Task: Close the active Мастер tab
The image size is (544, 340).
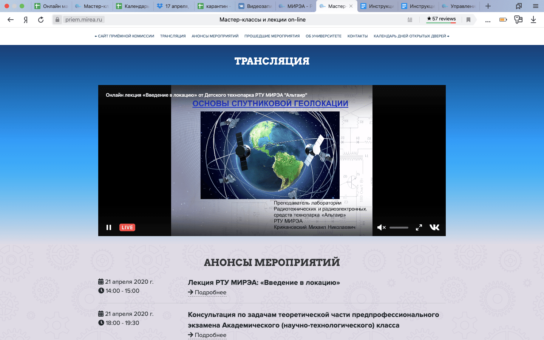Action: (351, 6)
